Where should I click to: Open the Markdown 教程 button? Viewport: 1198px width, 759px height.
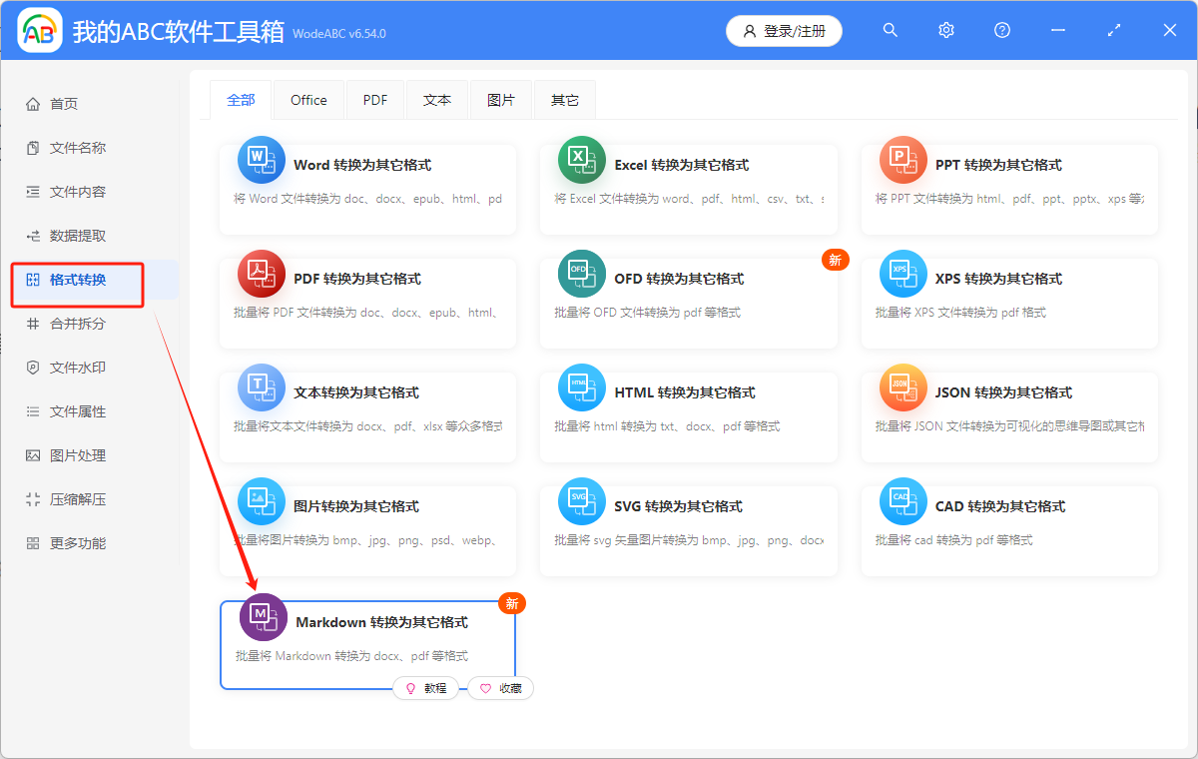coord(426,687)
